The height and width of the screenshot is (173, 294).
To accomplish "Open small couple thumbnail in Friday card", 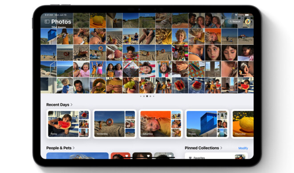I will tap(222, 124).
